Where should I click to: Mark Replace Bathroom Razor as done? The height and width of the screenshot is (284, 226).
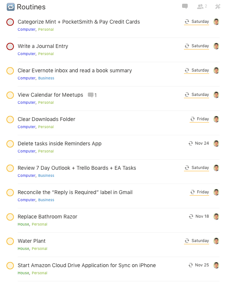(x=10, y=217)
